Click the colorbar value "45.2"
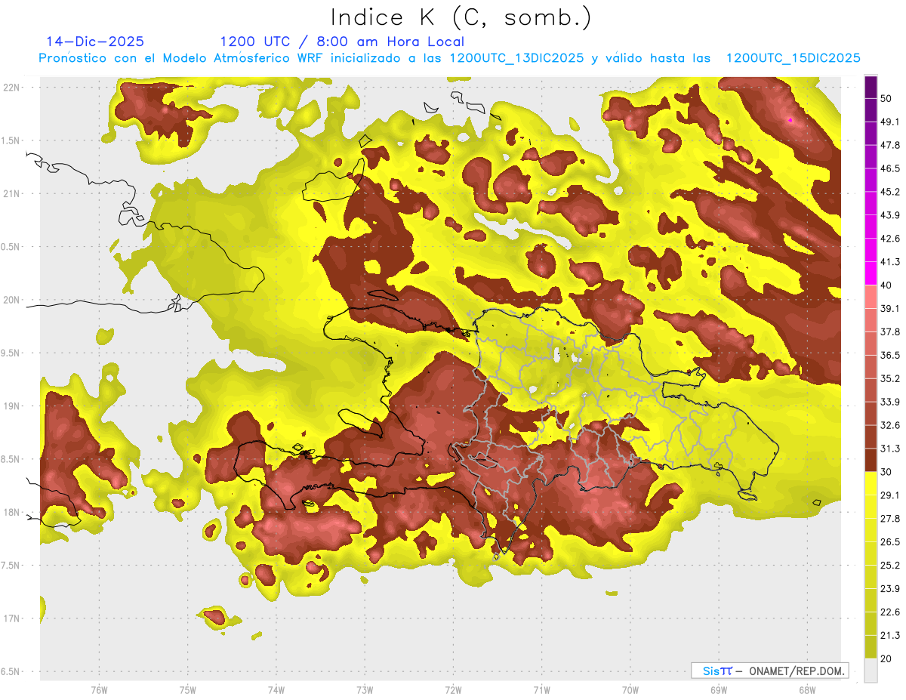This screenshot has height=700, width=906. click(x=890, y=192)
